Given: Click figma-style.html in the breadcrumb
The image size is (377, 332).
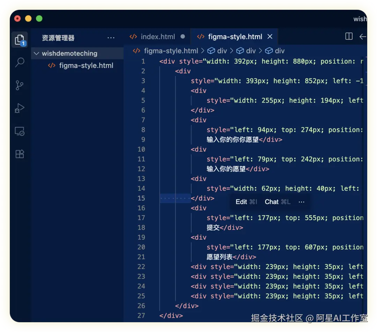Looking at the screenshot, I should point(171,51).
